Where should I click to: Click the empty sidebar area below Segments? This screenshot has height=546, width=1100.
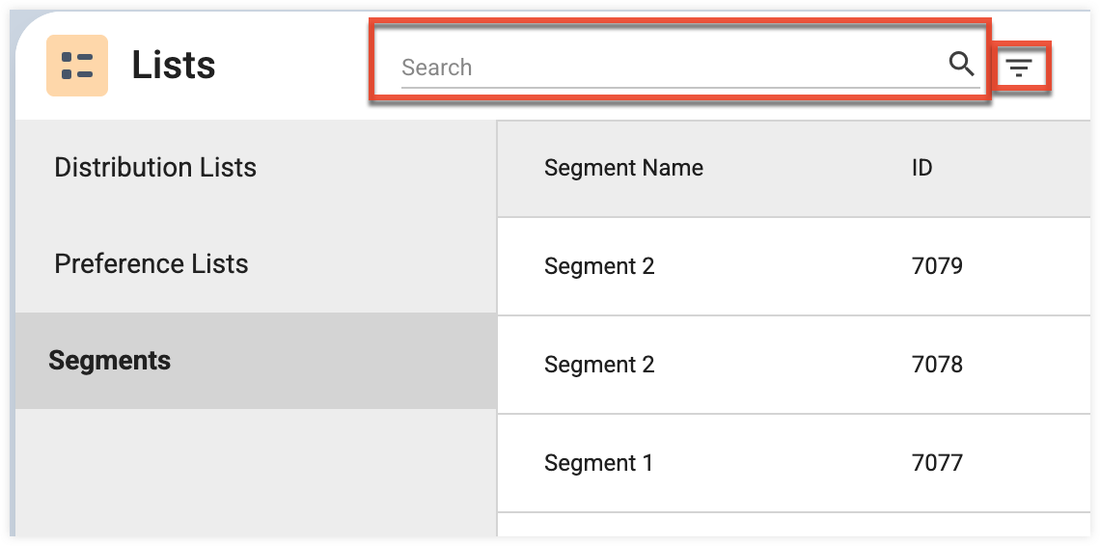256,473
